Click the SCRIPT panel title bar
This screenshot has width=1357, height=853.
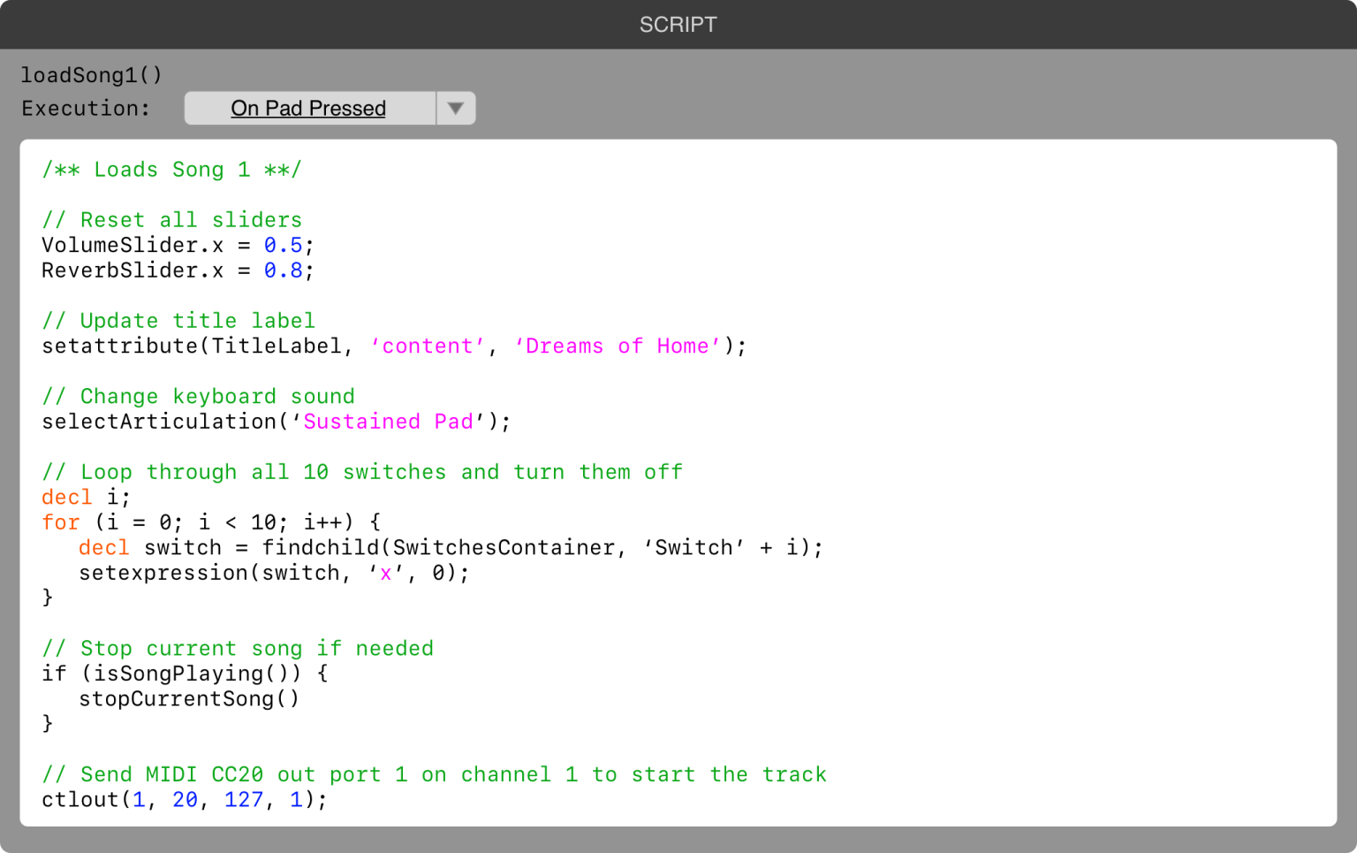pyautogui.click(x=678, y=25)
